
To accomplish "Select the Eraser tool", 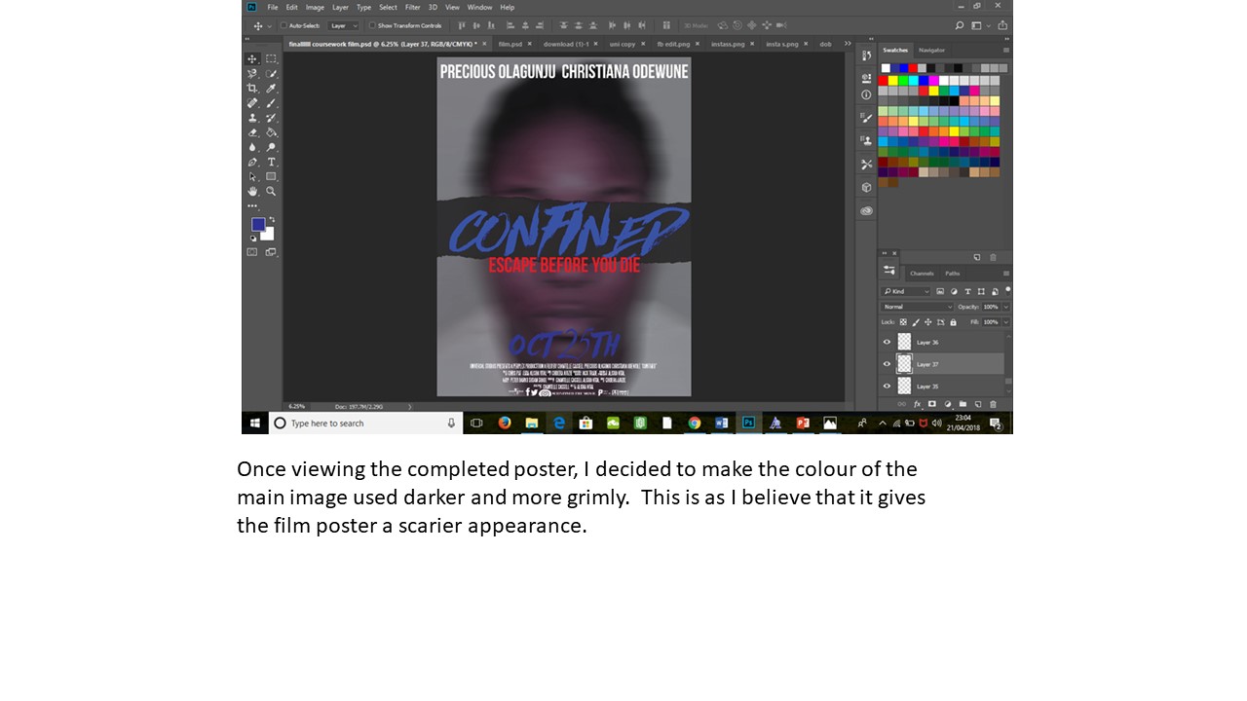I will coord(252,132).
